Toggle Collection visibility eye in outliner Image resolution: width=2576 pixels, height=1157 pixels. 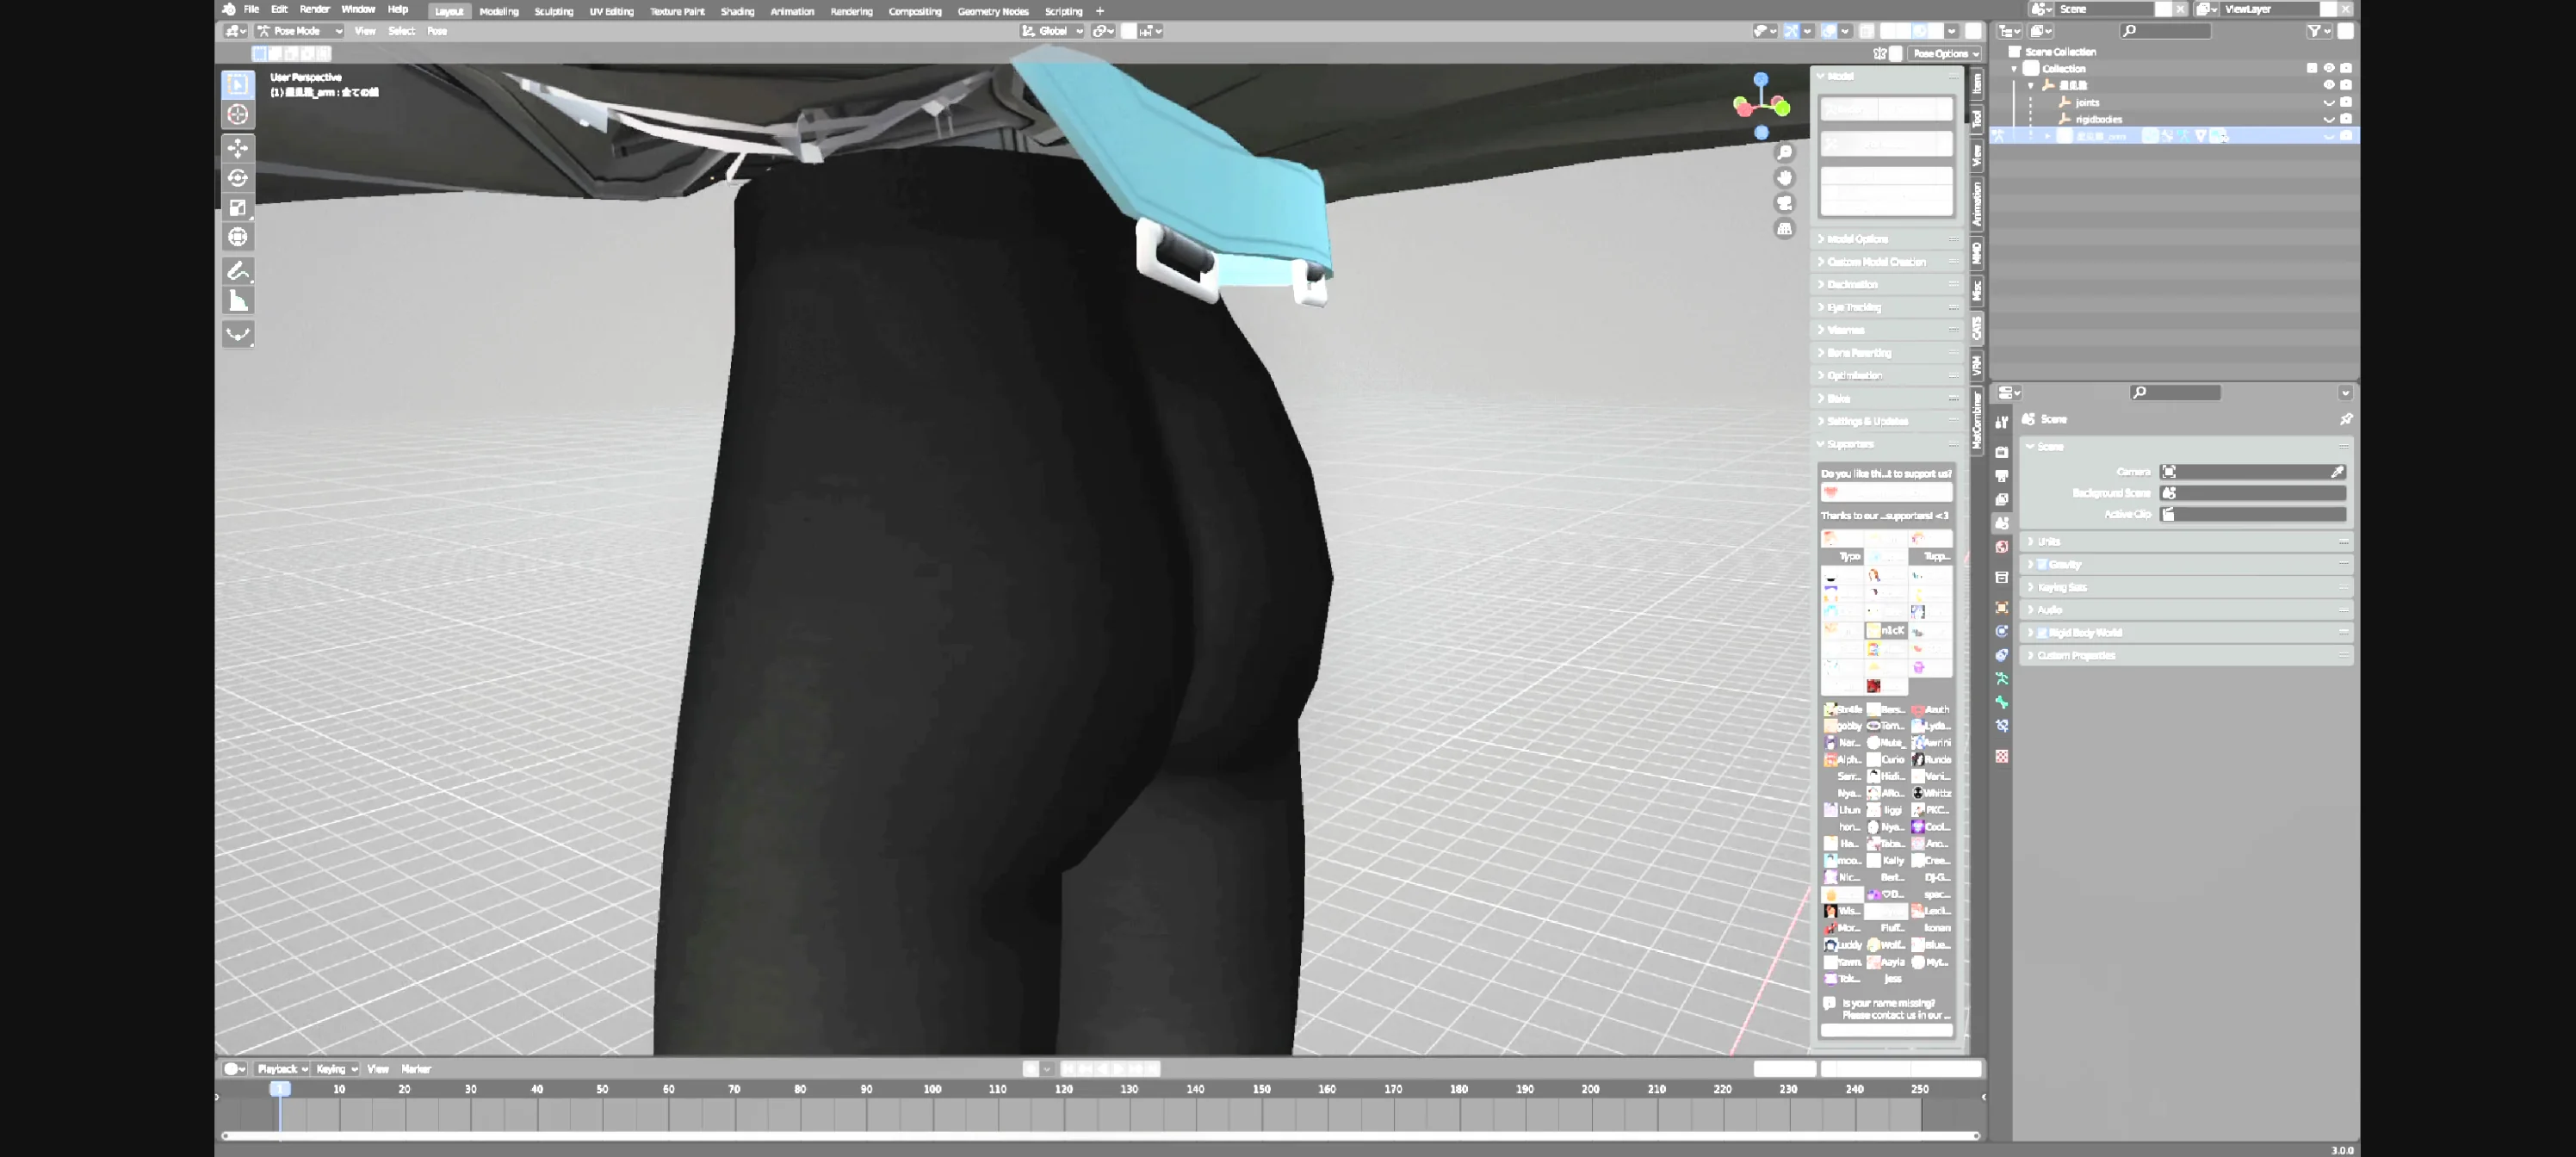2328,68
